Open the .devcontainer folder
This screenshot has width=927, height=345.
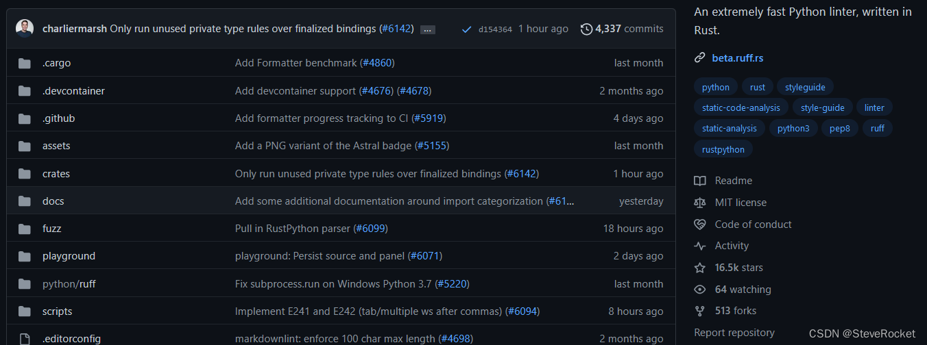pyautogui.click(x=73, y=91)
